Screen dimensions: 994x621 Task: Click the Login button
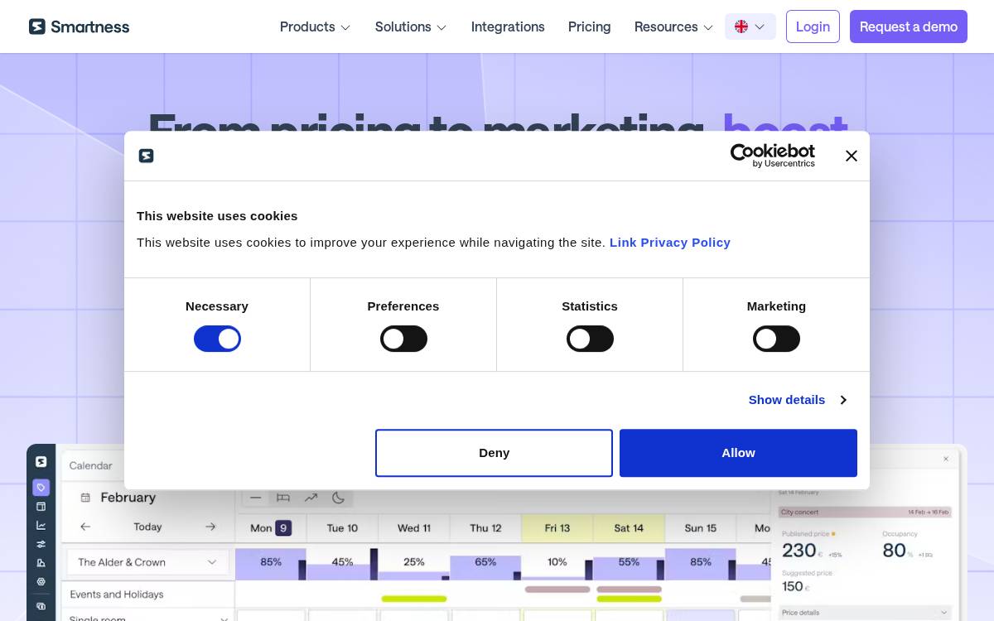click(x=813, y=26)
